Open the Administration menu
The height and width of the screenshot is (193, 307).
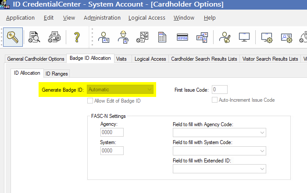coord(102,18)
